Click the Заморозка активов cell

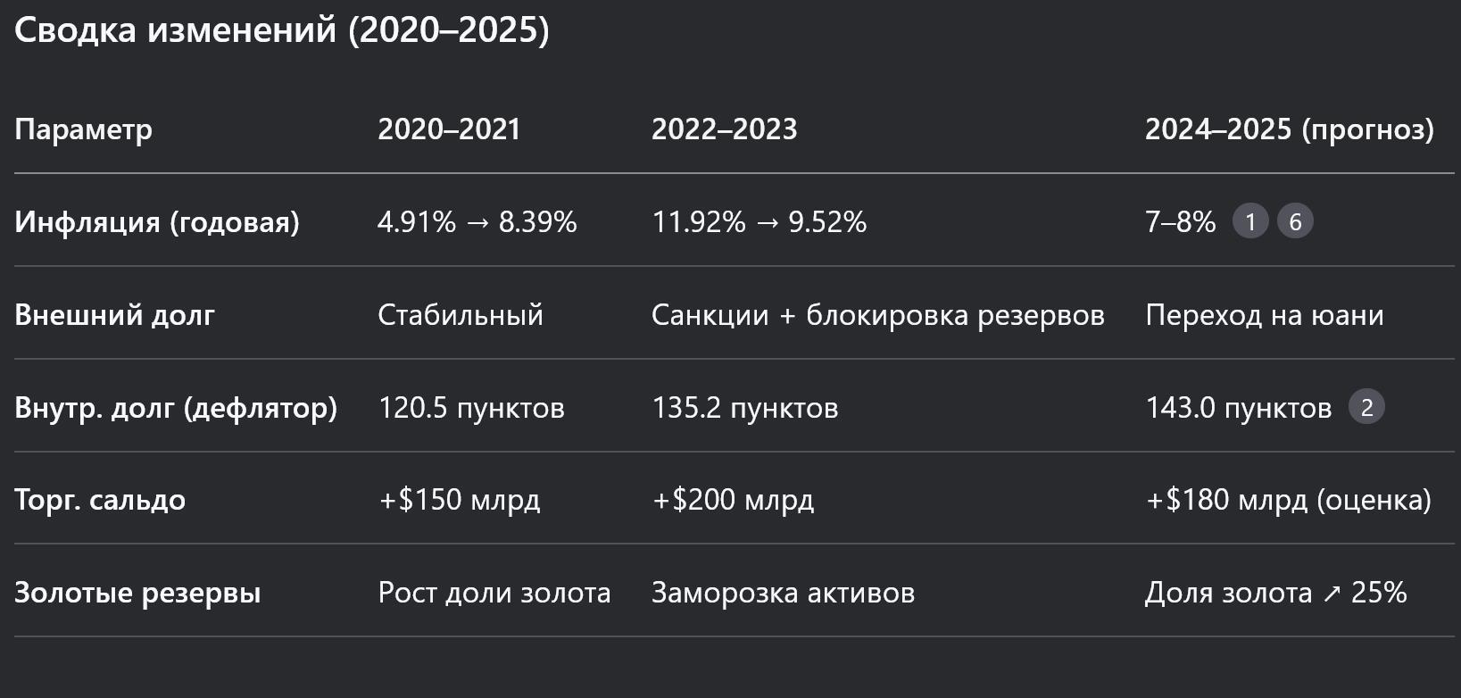[x=783, y=593]
